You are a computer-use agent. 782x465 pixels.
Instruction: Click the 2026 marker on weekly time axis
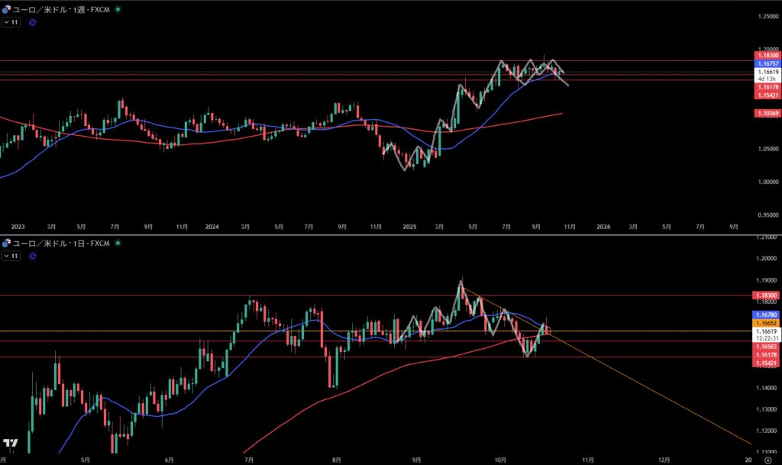603,227
